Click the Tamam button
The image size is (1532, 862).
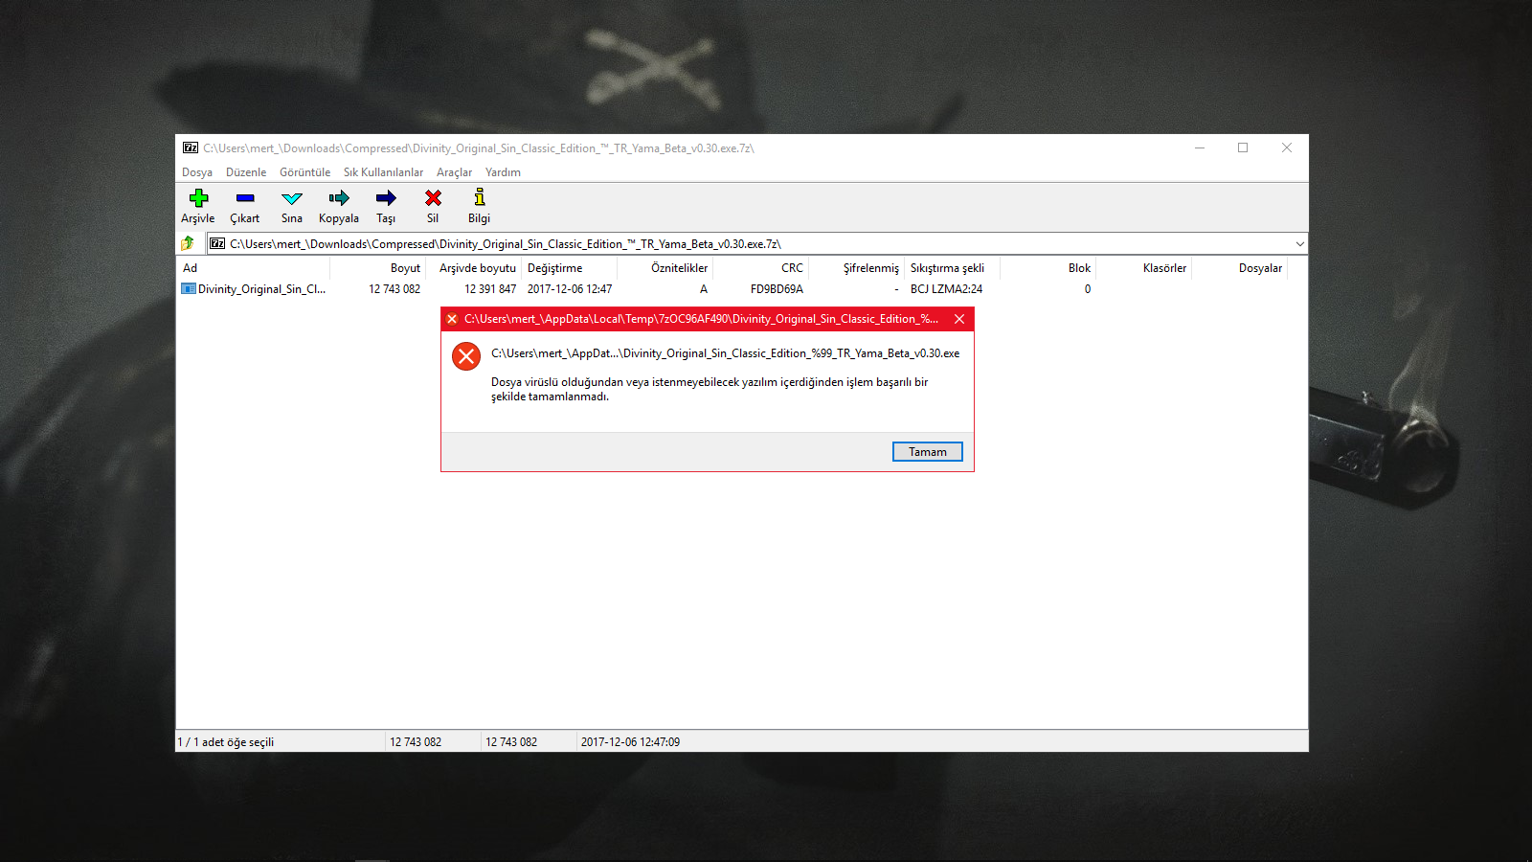coord(928,452)
